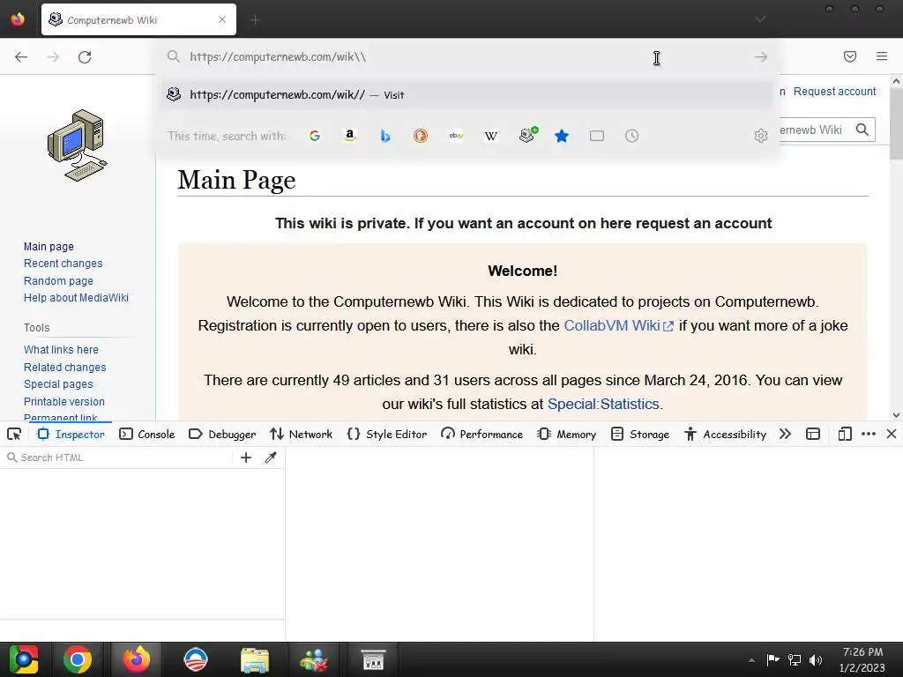Click the wiki computer logo

click(78, 145)
